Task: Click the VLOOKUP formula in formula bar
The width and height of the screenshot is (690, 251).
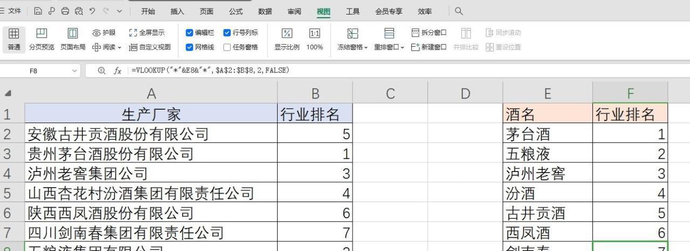Action: 210,70
